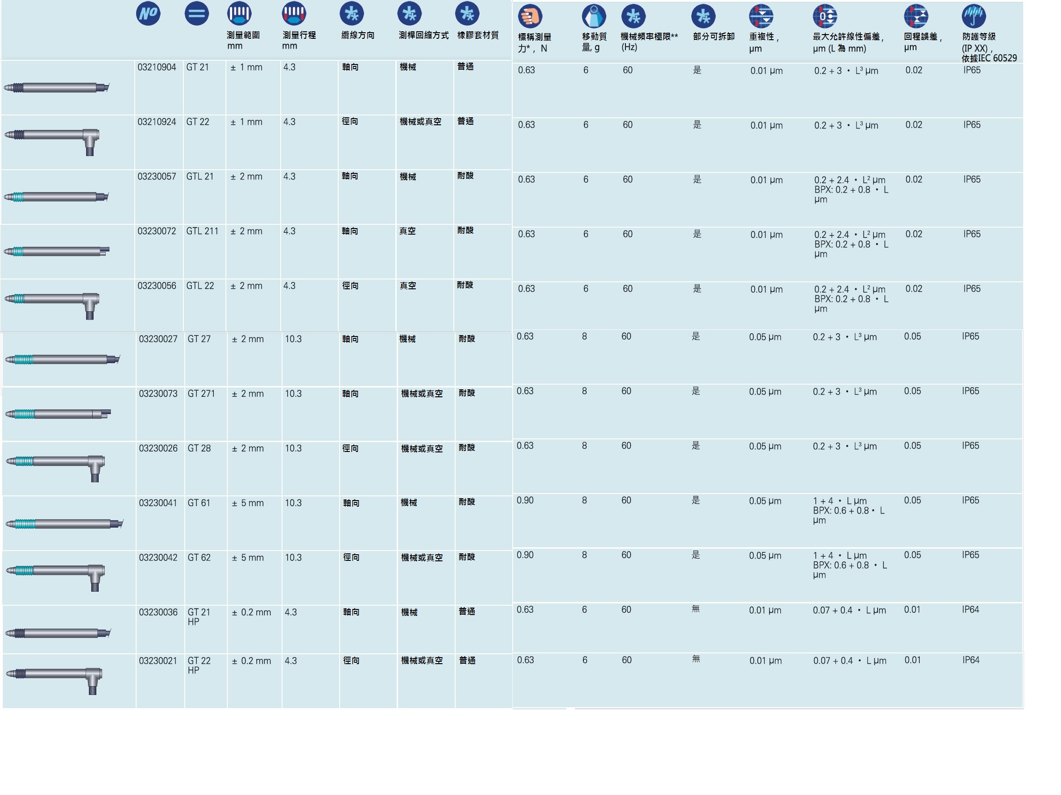Click the 標稱測量力 column header text
Image resolution: width=1061 pixels, height=795 pixels.
(534, 42)
